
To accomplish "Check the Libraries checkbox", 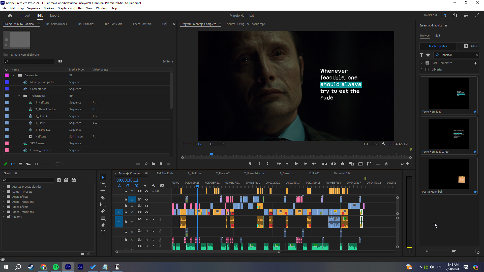I will click(x=427, y=70).
